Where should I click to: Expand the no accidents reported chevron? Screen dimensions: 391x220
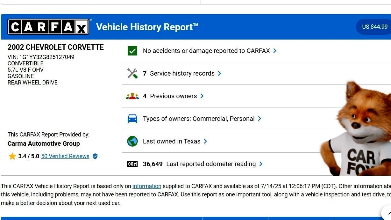pos(275,51)
